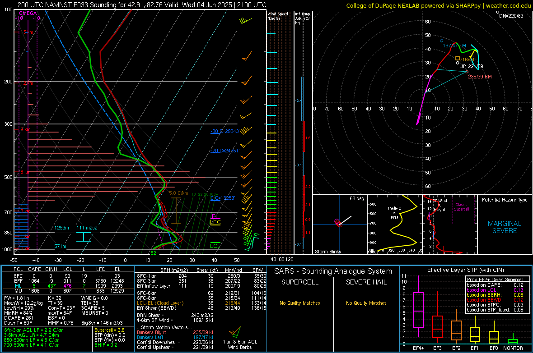
Task: Click the 'Inf. Temp. Adv.' panel header
Action: pos(303,18)
